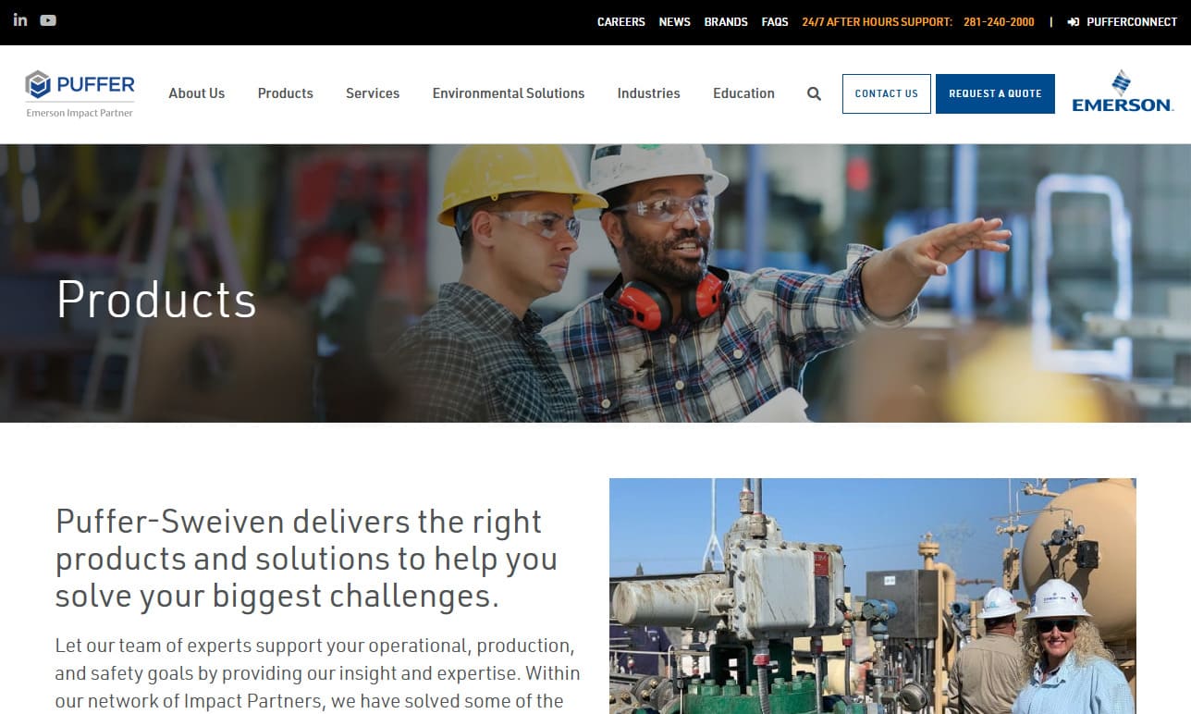Open the About Us menu

point(197,93)
